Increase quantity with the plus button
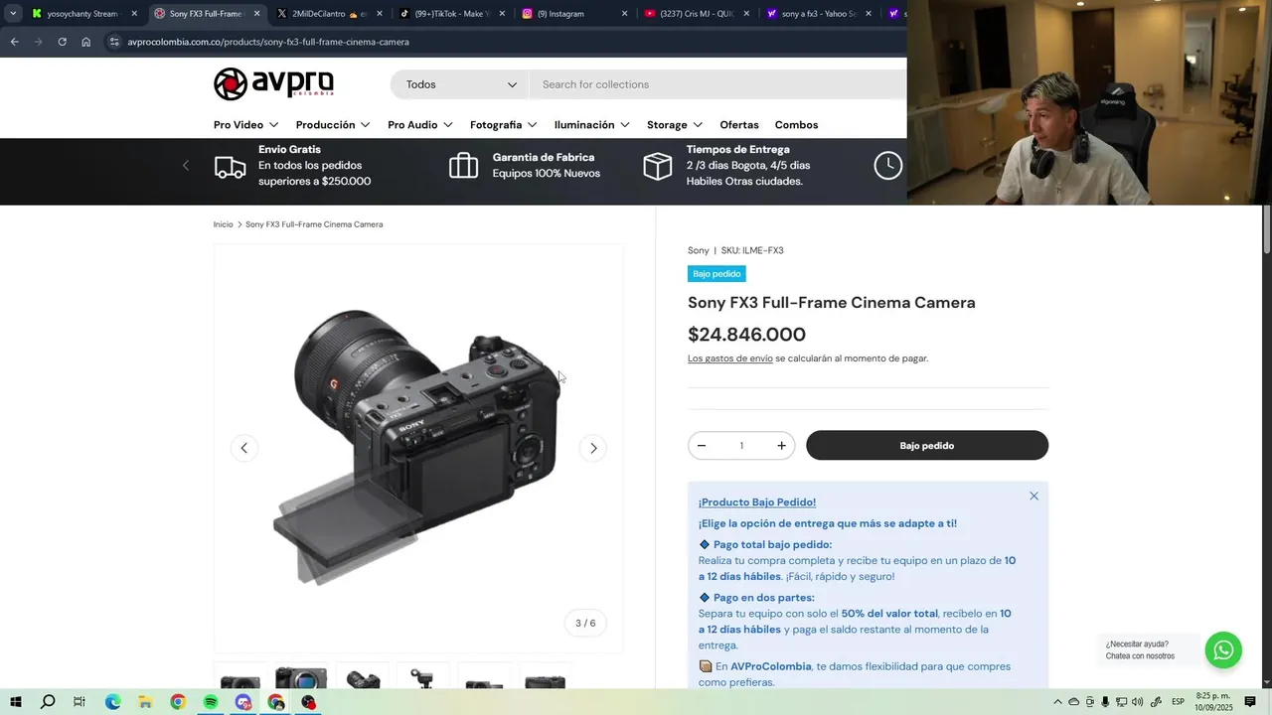1272x715 pixels. point(781,446)
